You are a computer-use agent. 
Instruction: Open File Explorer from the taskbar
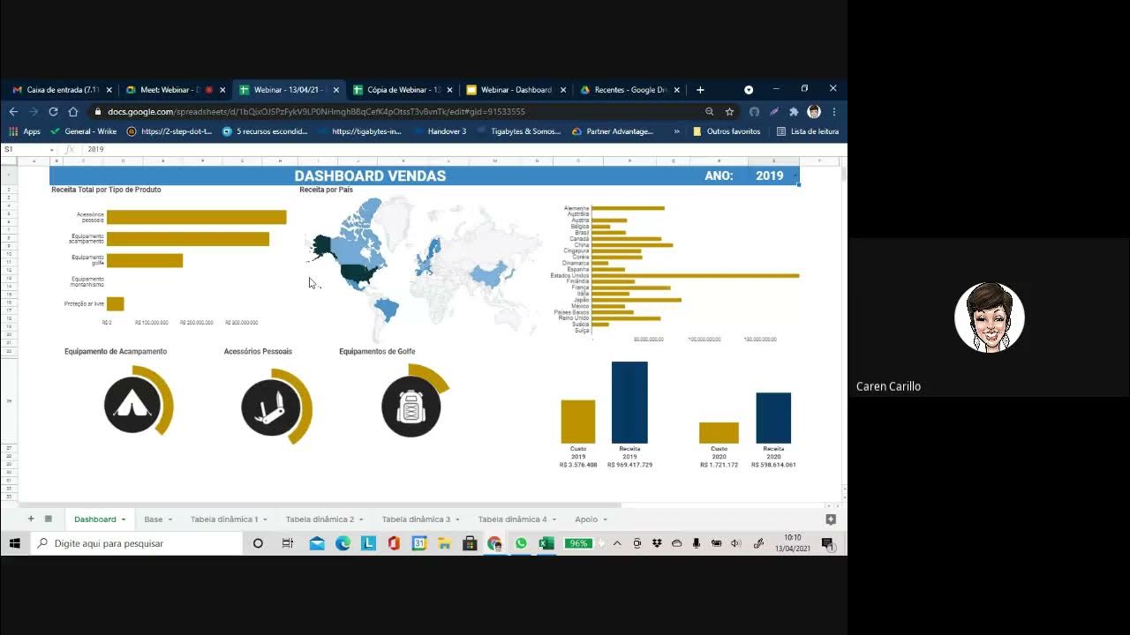coord(444,543)
